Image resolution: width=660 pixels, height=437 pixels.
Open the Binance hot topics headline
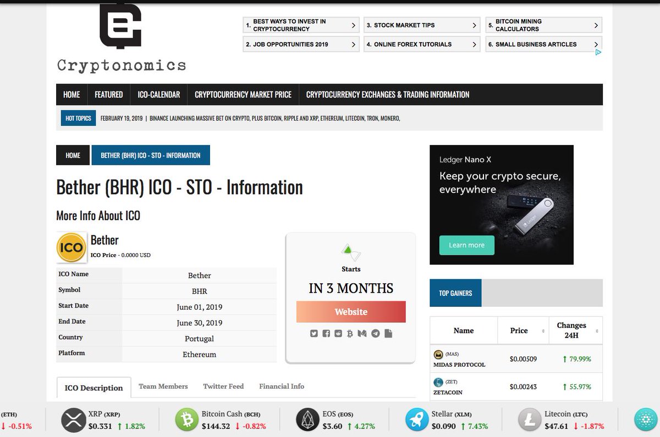coord(274,118)
